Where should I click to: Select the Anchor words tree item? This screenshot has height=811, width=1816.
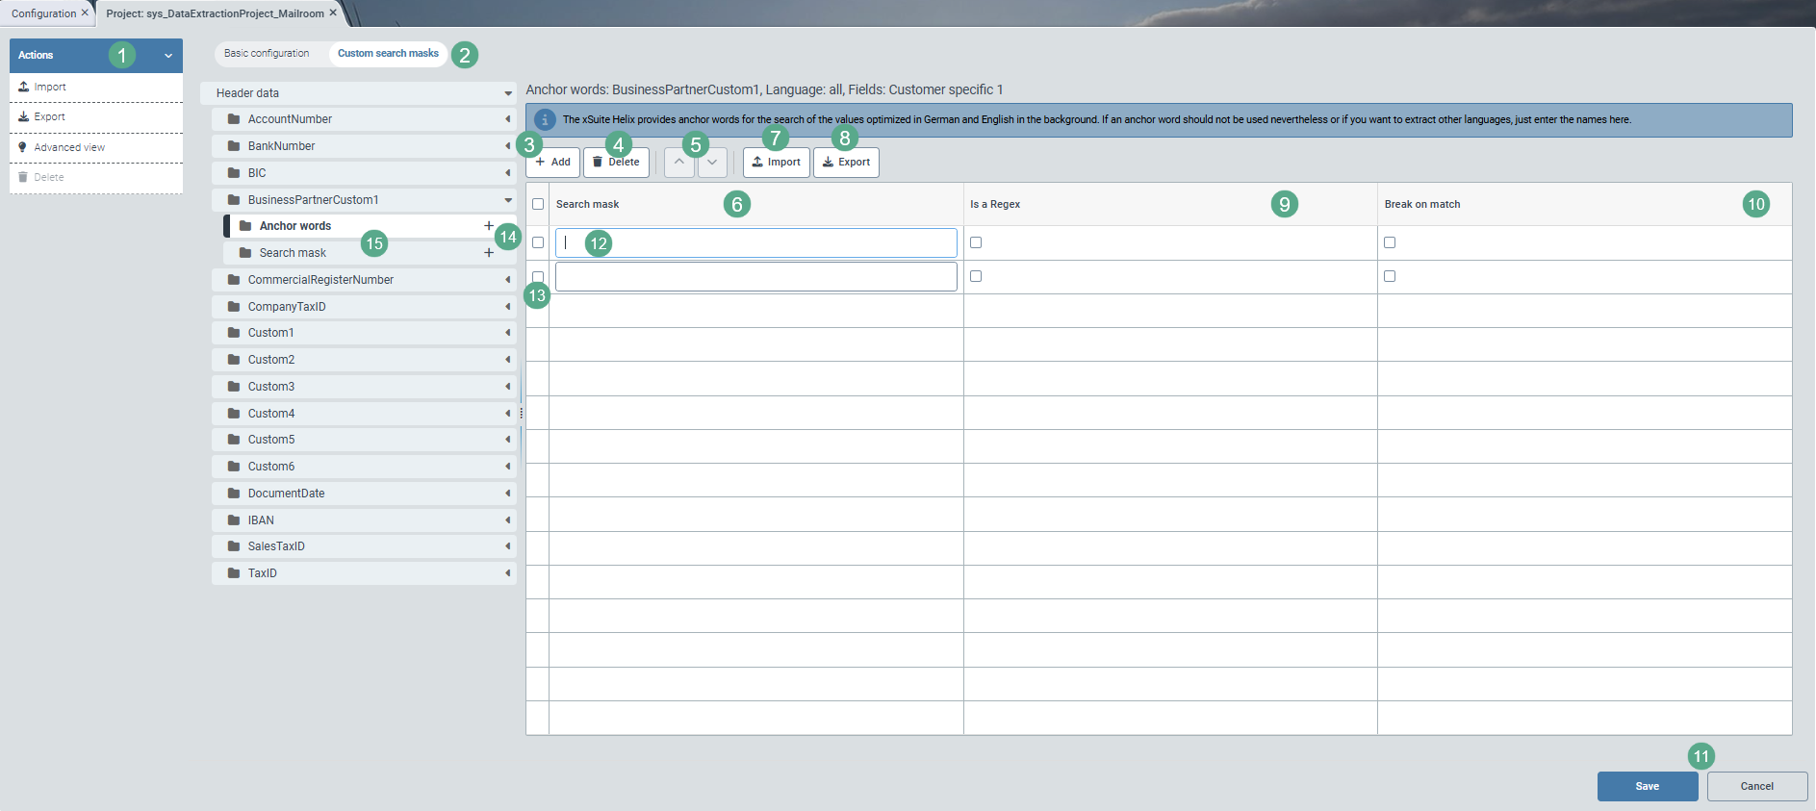coord(371,226)
